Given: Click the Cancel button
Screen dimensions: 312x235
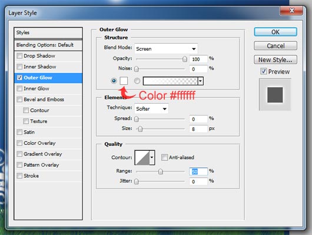Looking at the screenshot, I should pos(276,46).
